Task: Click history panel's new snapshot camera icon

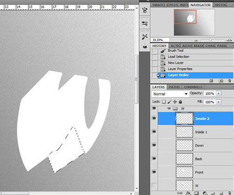Action: point(220,81)
